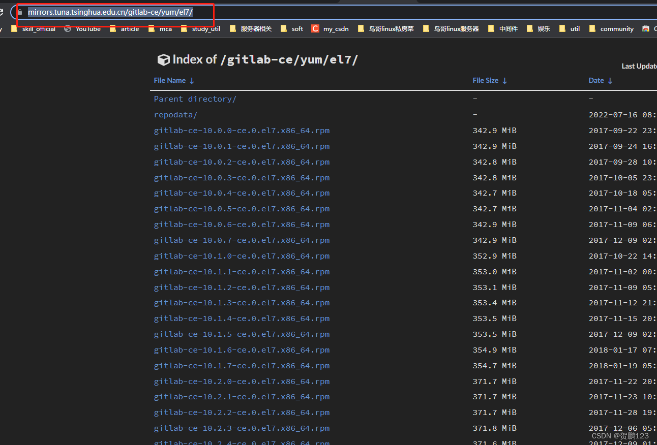Viewport: 657px width, 445px height.
Task: Download gitlab-ce-10.0.2-ce.0.el7 rpm
Action: point(242,162)
